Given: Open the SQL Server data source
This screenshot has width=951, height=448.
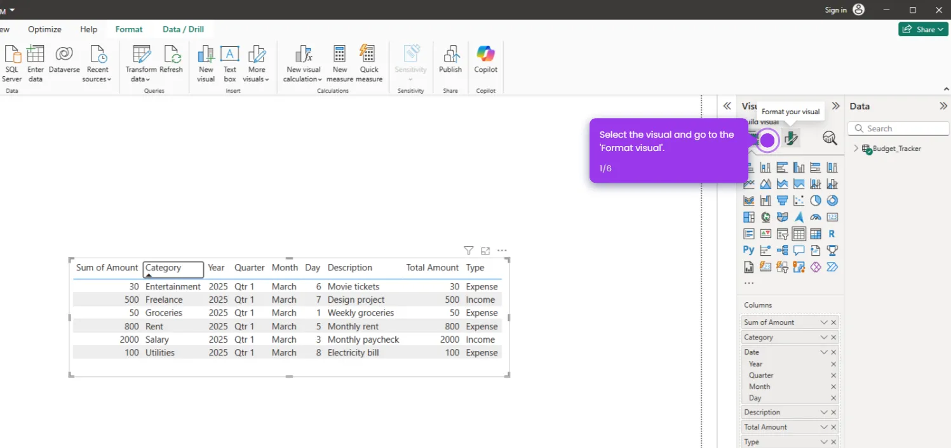Looking at the screenshot, I should pos(11,63).
